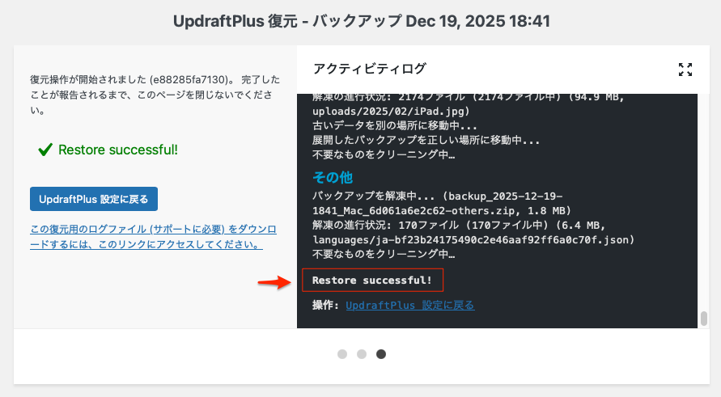Click the アクティビティログ panel title
Image resolution: width=721 pixels, height=397 pixels.
tap(370, 69)
